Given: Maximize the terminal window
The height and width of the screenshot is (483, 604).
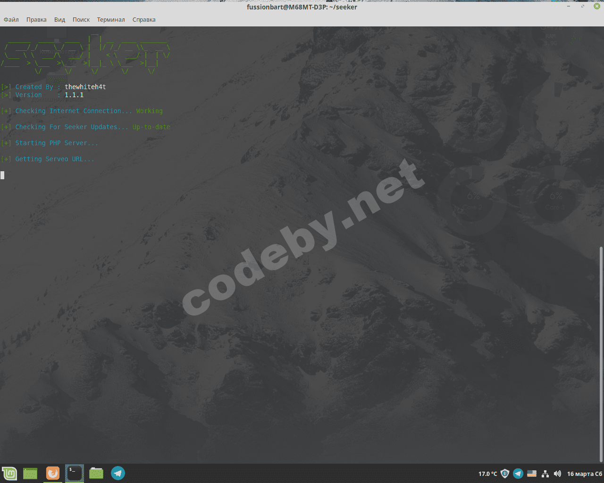Looking at the screenshot, I should pyautogui.click(x=583, y=6).
